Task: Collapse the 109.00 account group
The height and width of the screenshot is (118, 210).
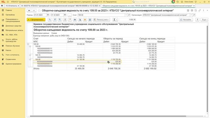Action: 28,44
